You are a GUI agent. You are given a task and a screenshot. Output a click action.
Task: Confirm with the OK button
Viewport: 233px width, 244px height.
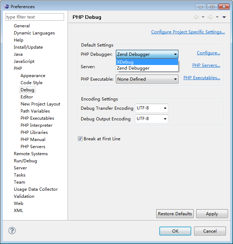175,231
